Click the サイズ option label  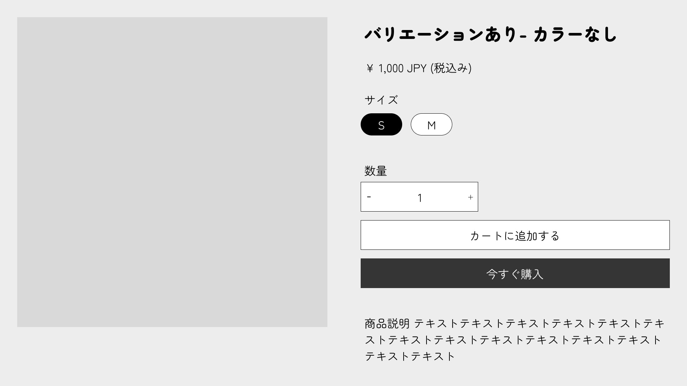pos(381,100)
